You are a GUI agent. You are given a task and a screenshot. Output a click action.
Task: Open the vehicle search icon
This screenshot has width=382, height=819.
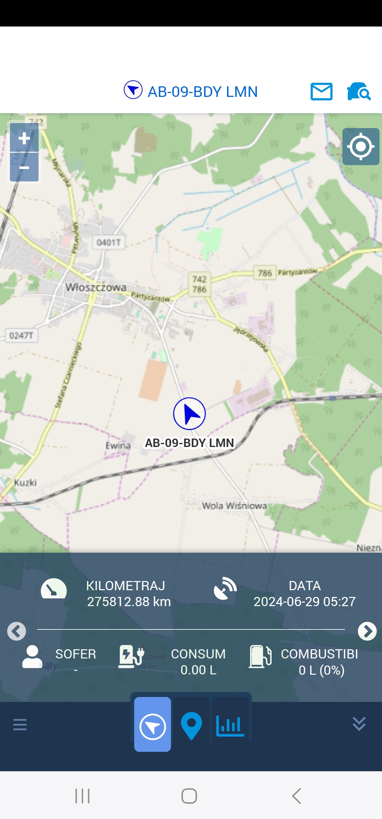(x=359, y=92)
